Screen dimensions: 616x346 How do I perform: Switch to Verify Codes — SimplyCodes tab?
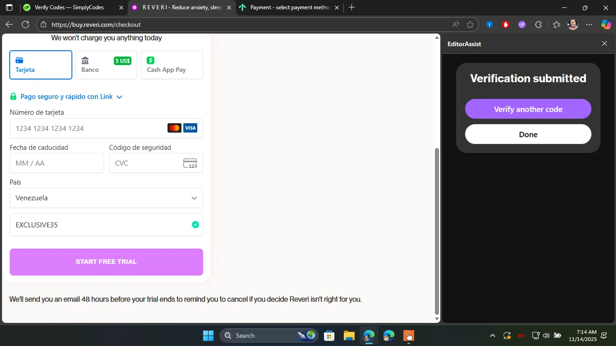69,7
